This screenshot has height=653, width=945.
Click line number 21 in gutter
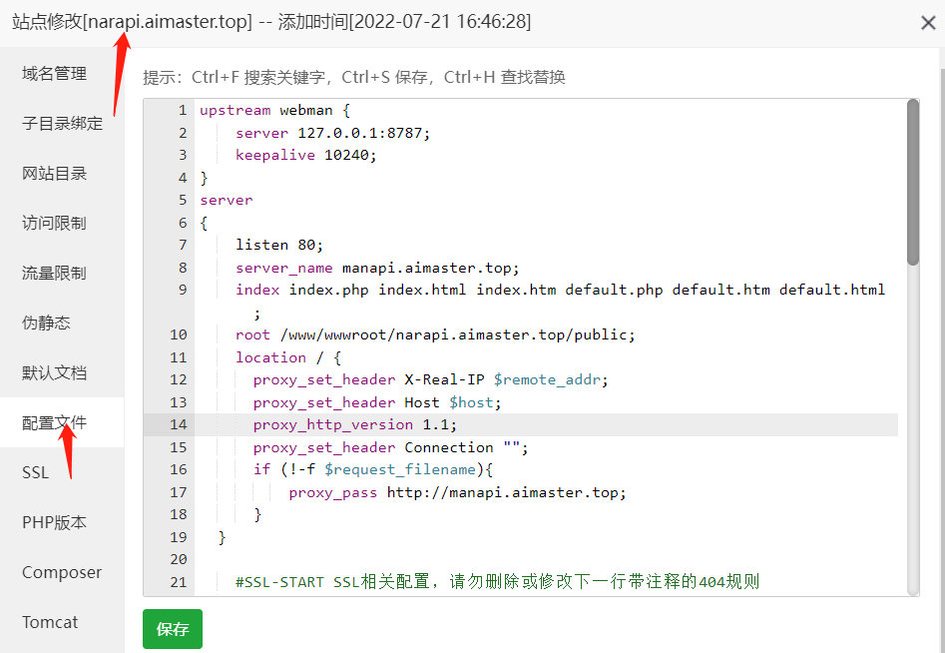(179, 582)
